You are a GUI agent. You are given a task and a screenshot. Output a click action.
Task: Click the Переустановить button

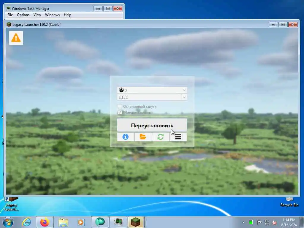click(x=152, y=125)
